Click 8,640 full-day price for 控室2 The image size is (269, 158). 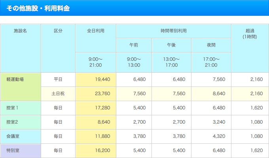click(x=96, y=122)
